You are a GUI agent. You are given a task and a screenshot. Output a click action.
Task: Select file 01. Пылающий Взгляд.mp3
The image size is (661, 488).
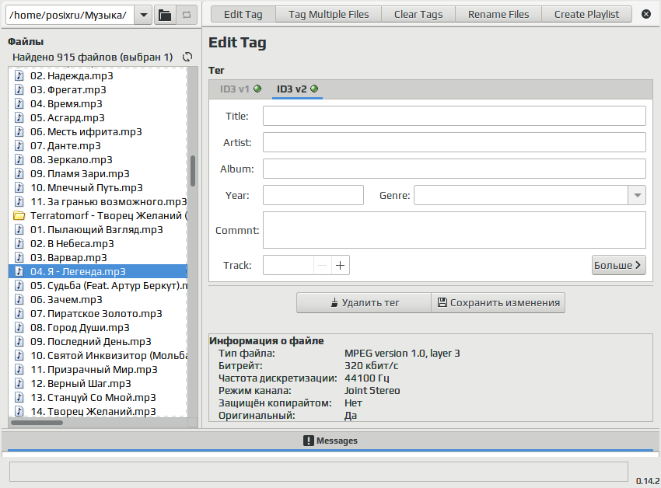(x=98, y=230)
